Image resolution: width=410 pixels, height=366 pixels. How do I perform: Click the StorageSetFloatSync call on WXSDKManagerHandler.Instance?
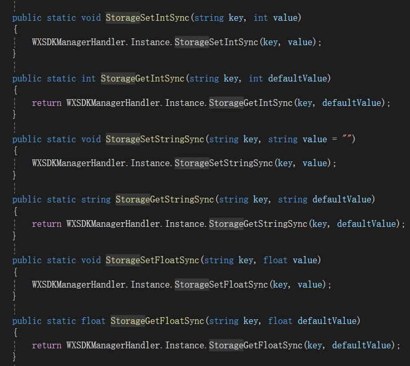221,284
